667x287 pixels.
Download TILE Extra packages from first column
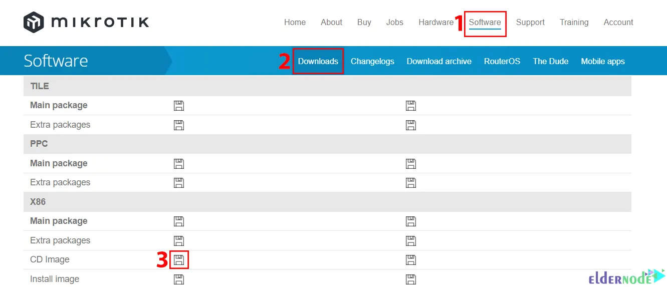179,125
